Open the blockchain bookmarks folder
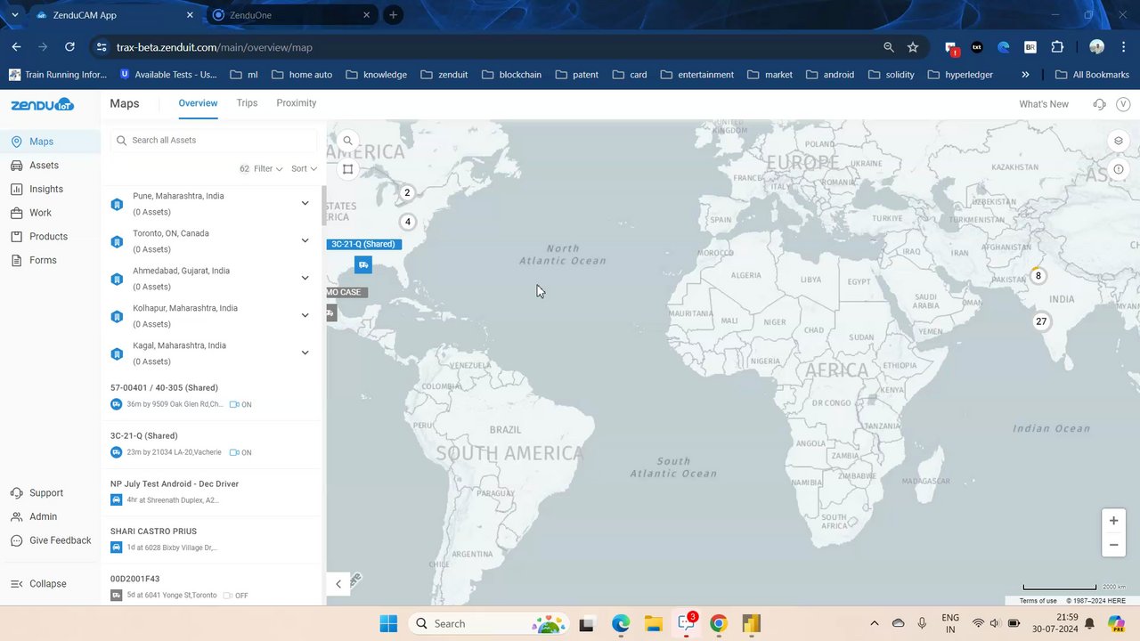Screen dimensions: 1140x641 coord(510,75)
